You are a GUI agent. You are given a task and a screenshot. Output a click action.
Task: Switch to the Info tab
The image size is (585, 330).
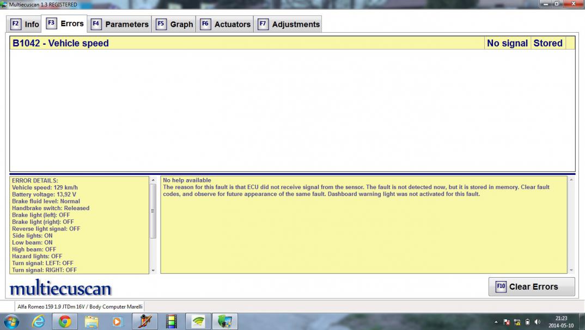[x=25, y=25]
